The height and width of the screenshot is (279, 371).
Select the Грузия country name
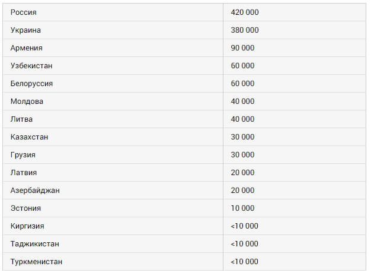click(23, 155)
